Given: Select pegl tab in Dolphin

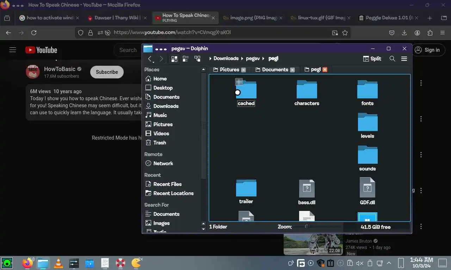Looking at the screenshot, I should coord(316,70).
